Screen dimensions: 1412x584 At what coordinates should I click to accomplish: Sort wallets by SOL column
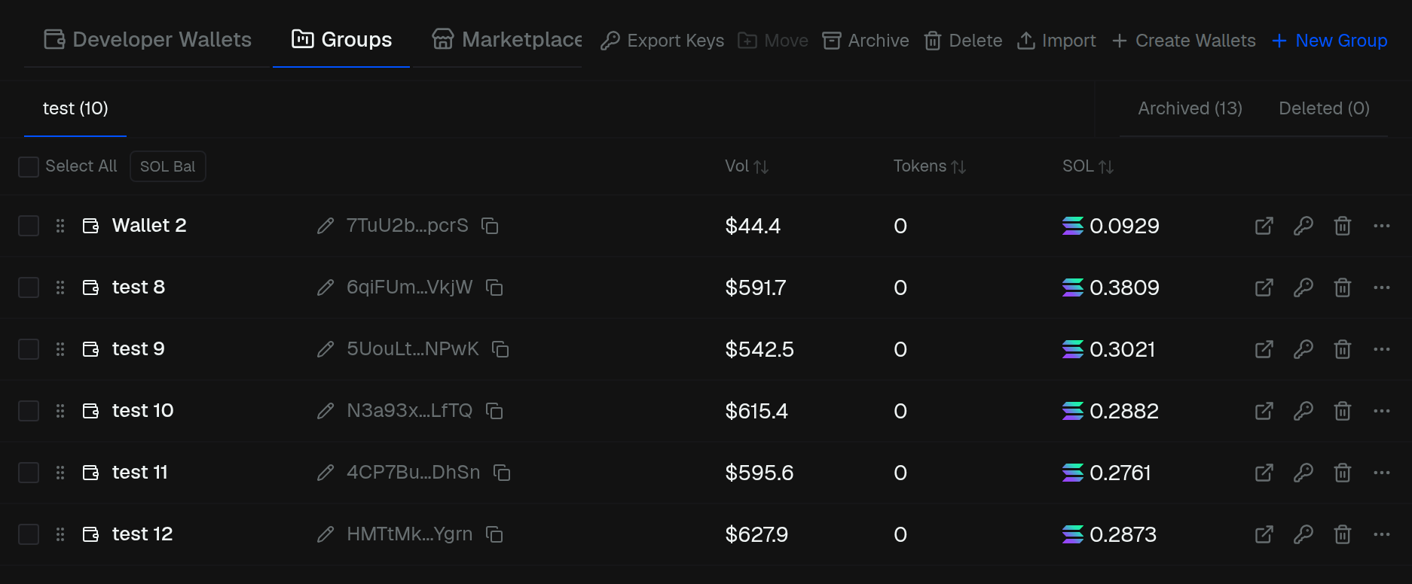[1088, 166]
